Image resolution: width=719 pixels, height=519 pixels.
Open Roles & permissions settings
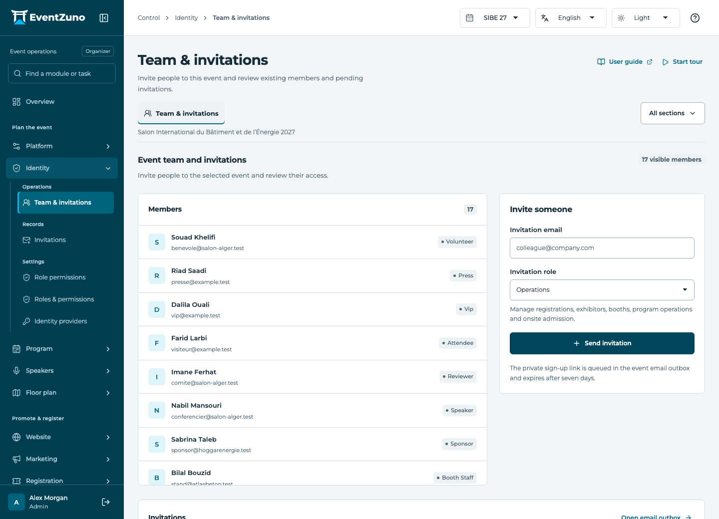(66, 299)
